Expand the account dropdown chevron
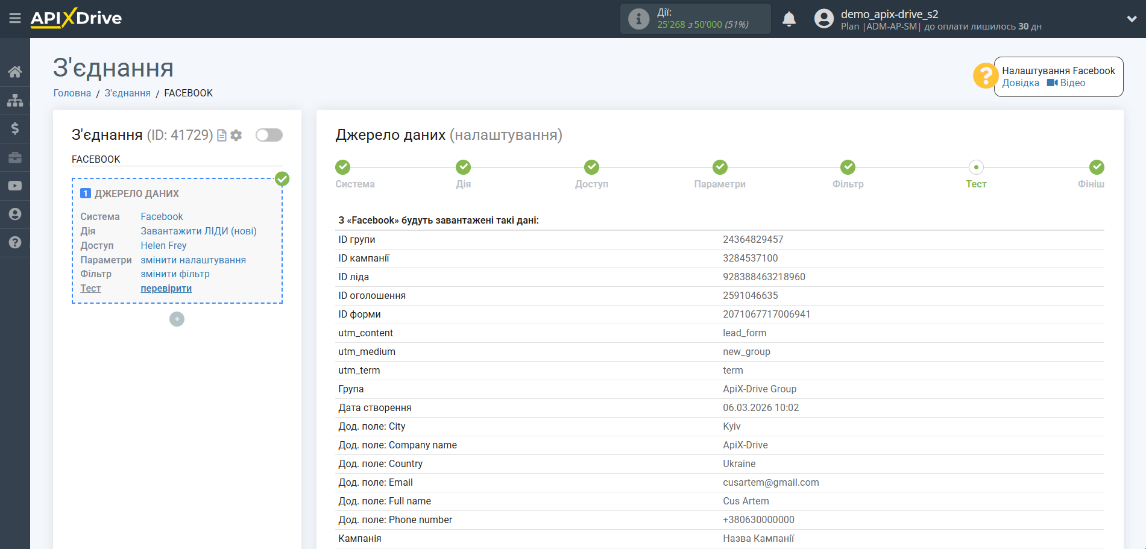Image resolution: width=1146 pixels, height=549 pixels. coord(1132,19)
